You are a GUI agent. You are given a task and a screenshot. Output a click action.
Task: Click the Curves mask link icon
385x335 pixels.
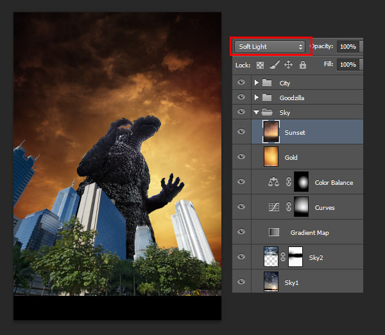[x=289, y=207]
